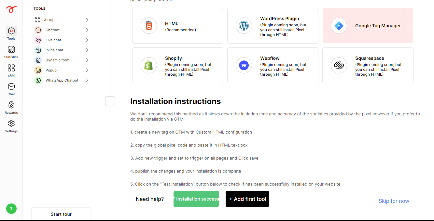The width and height of the screenshot is (434, 221).
Task: Expand the Popup chevron
Action: [x=87, y=70]
